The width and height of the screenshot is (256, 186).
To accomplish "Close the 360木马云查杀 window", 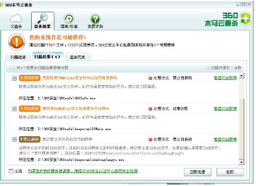I will pos(249,5).
